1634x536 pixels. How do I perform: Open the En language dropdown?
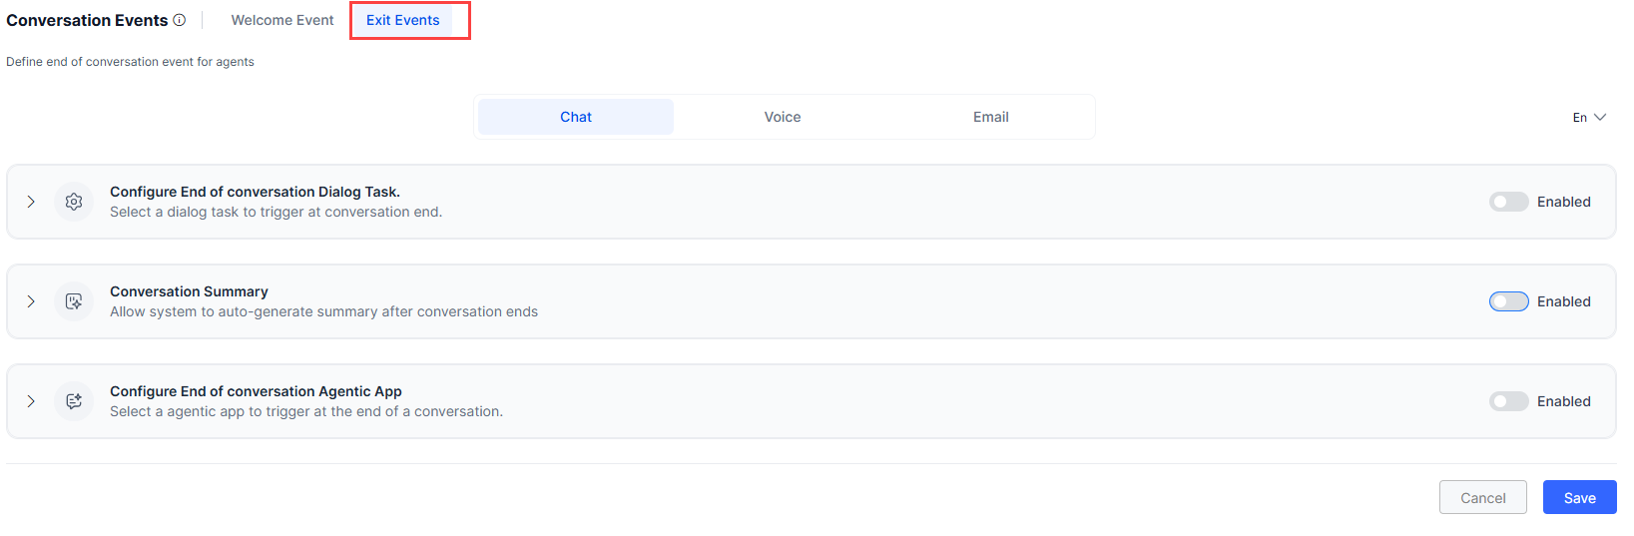[1589, 117]
